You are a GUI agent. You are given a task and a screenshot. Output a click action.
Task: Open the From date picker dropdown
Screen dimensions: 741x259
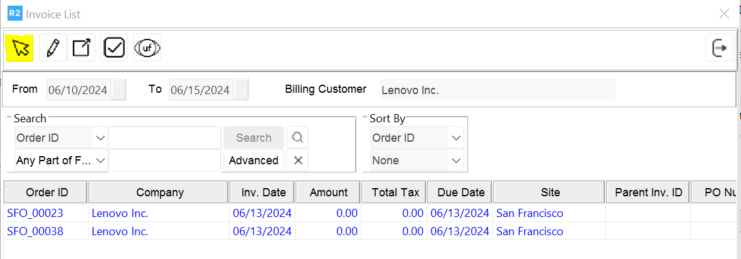coord(119,90)
